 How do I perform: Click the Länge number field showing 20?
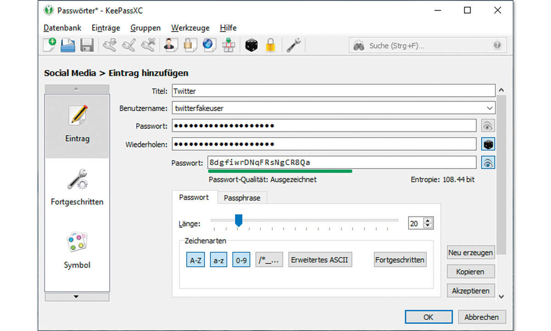(416, 223)
